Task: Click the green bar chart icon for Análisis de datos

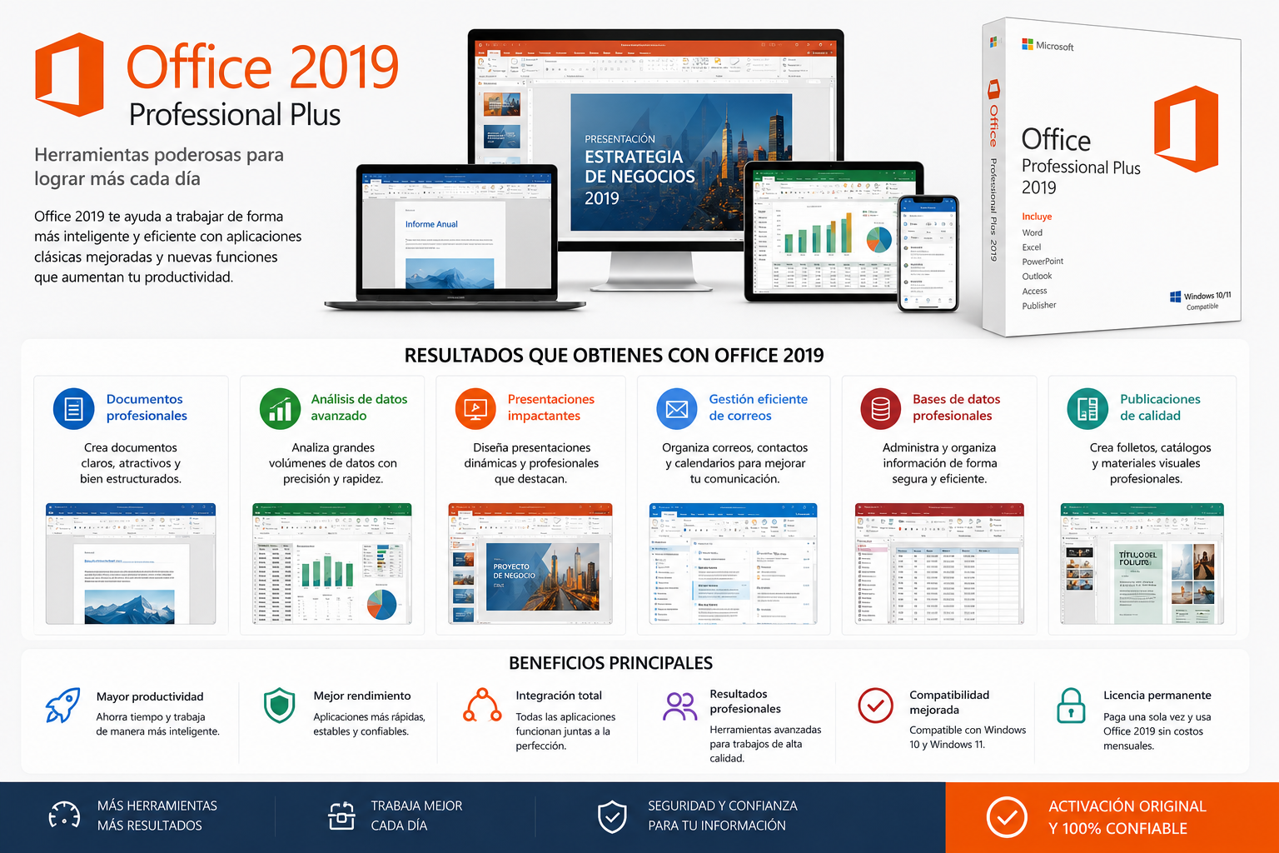Action: pyautogui.click(x=281, y=408)
